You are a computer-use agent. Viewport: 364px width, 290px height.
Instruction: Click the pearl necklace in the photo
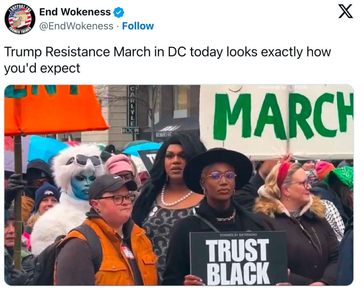click(176, 197)
